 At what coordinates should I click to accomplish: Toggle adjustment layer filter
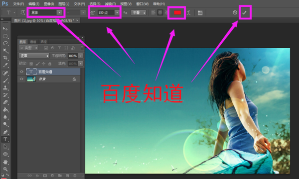point(53,48)
